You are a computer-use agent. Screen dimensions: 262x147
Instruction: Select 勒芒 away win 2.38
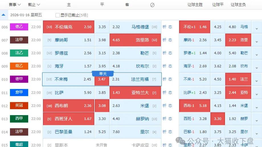click(x=135, y=53)
